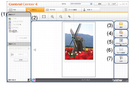The height and width of the screenshot is (90, 130).
Task: Open the モデル model dropdown
Action: (91, 4)
